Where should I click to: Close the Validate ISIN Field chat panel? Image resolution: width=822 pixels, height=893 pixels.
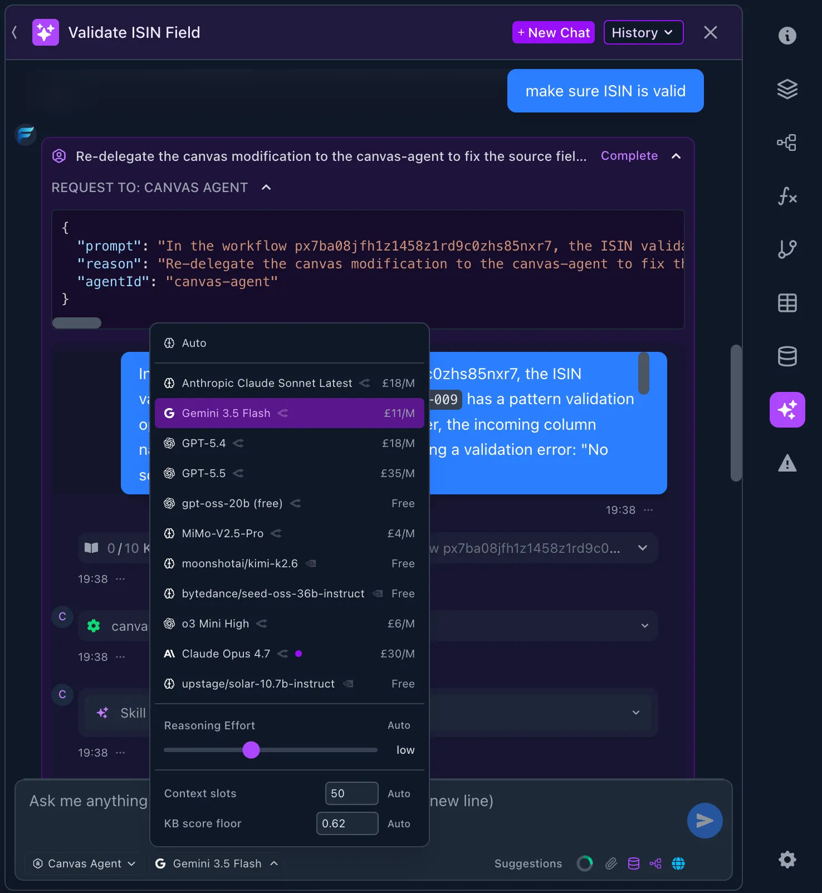[710, 32]
